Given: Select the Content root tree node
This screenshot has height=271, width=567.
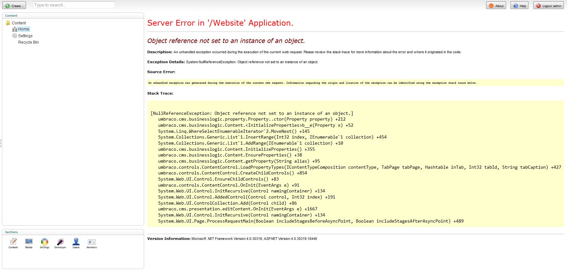Looking at the screenshot, I should (19, 23).
